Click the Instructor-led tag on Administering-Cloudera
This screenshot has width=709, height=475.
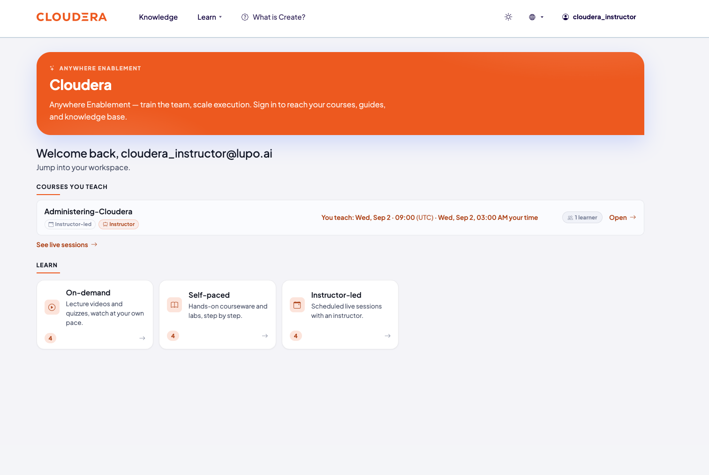click(70, 224)
